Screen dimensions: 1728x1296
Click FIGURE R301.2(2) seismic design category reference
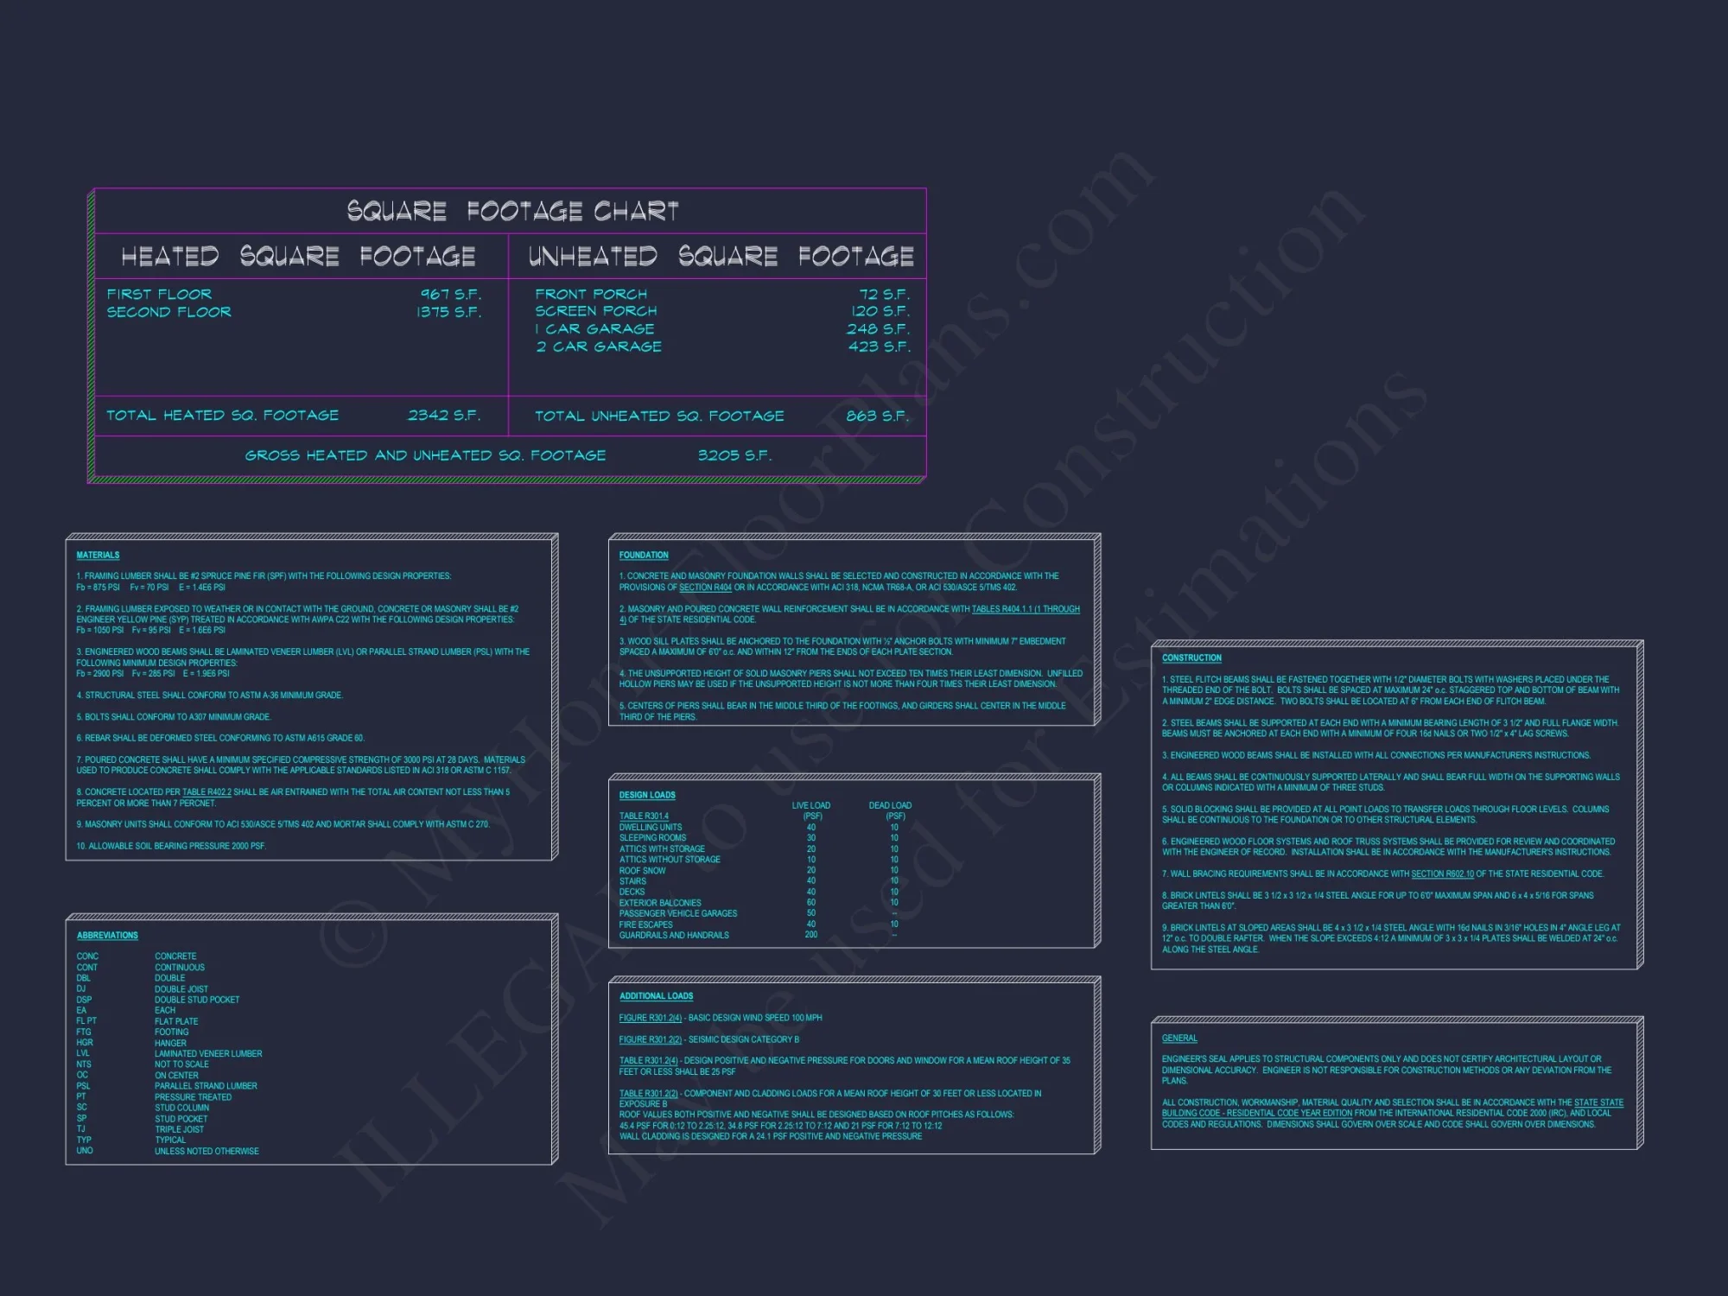click(x=650, y=1039)
